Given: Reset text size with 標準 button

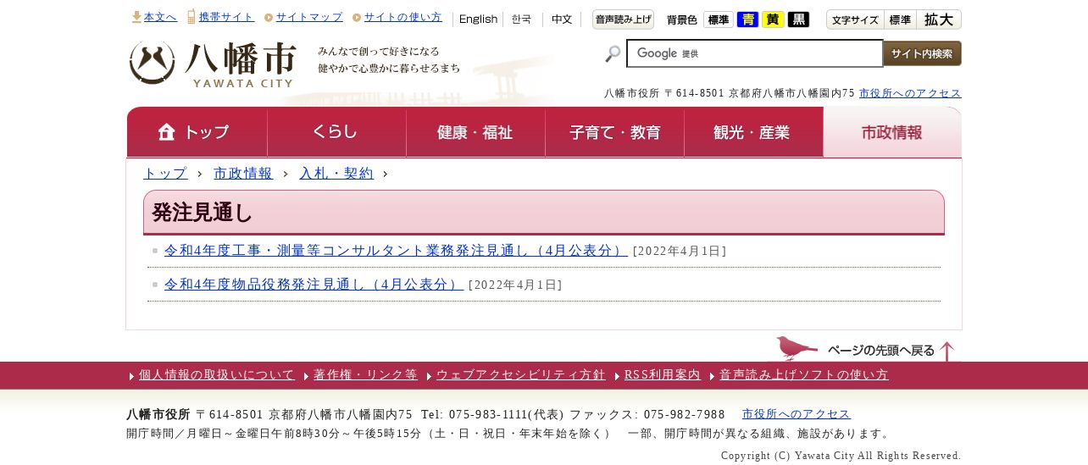Looking at the screenshot, I should 900,19.
